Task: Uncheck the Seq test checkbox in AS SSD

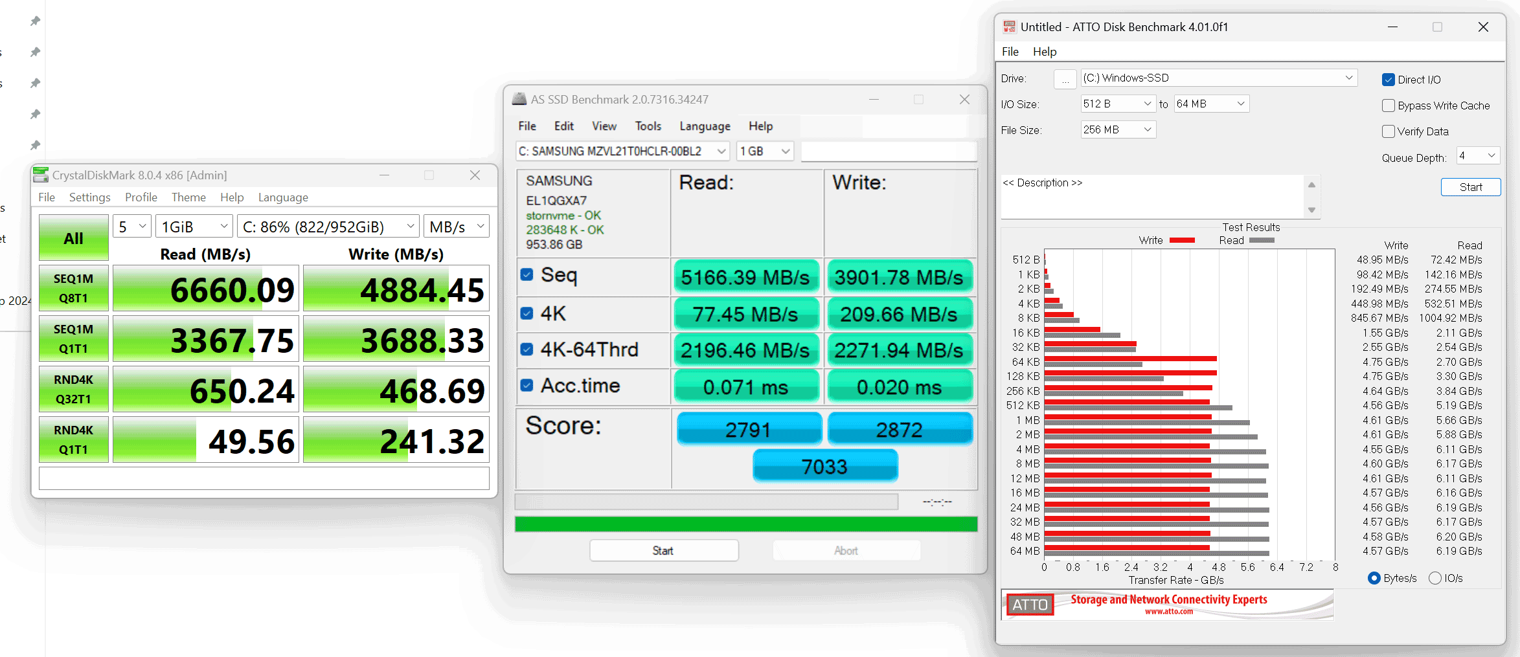Action: coord(527,274)
